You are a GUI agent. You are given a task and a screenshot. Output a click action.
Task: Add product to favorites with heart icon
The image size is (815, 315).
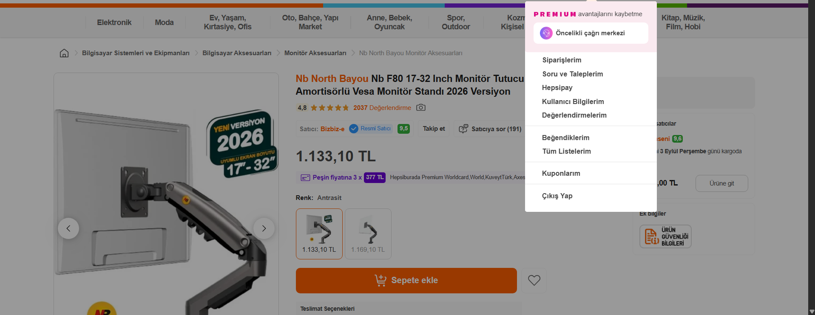[534, 280]
